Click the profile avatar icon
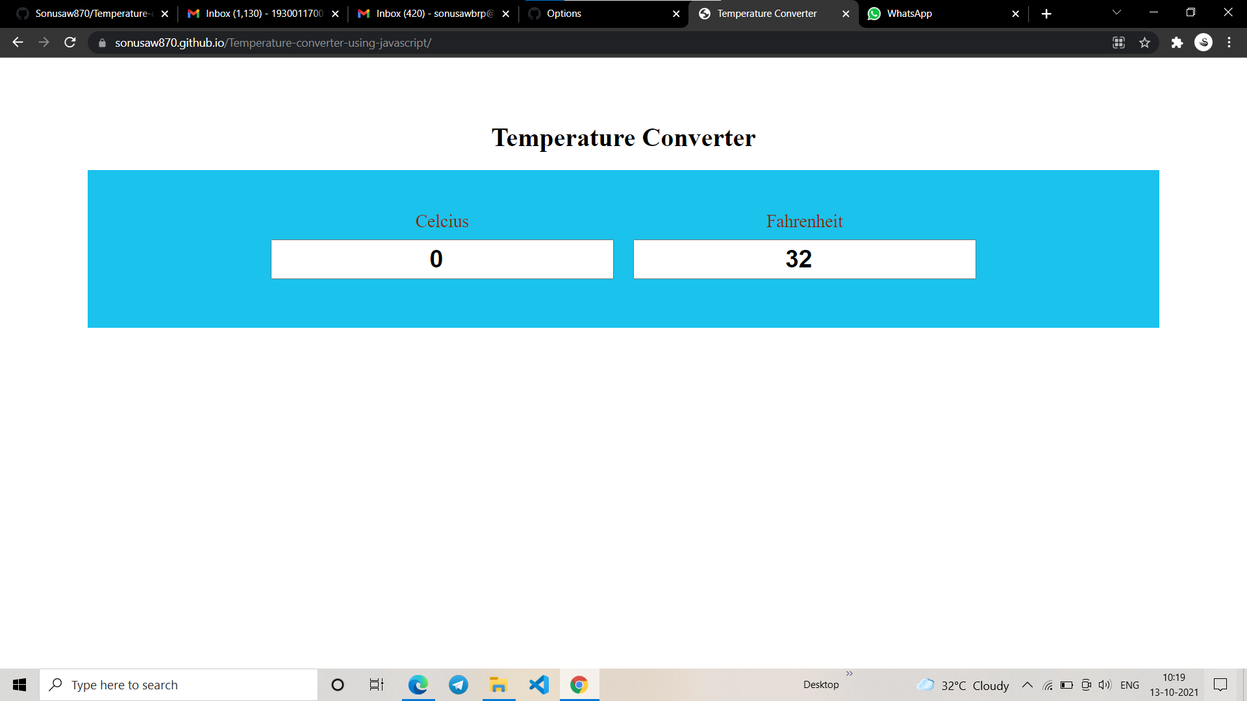 (1203, 43)
